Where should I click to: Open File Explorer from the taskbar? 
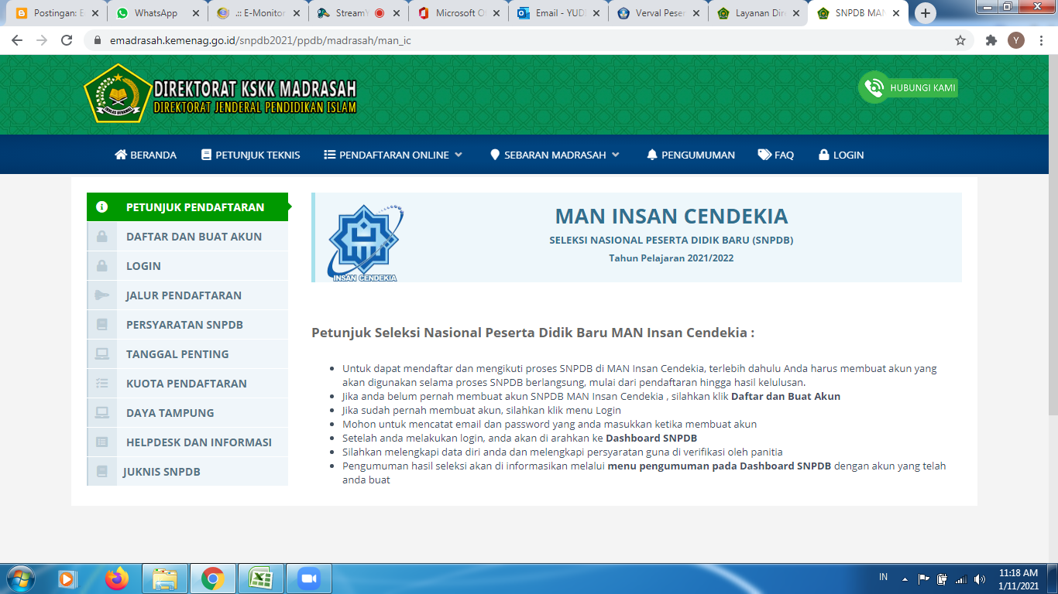(165, 579)
